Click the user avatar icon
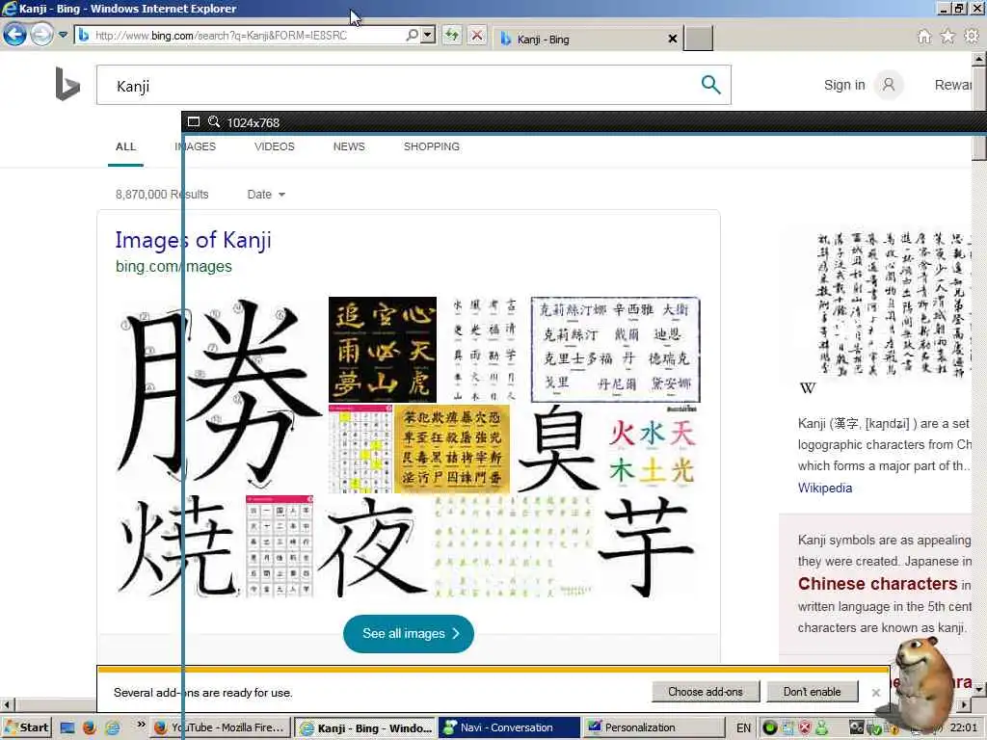Viewport: 987px width, 740px height. pyautogui.click(x=889, y=85)
